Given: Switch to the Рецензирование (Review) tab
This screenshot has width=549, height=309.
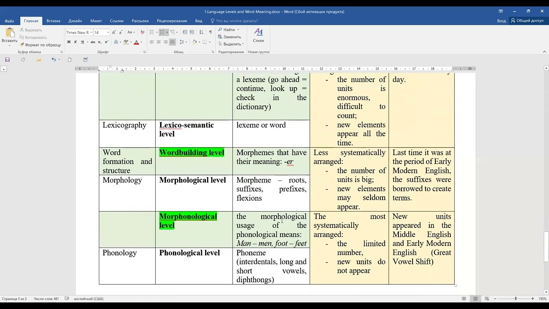Looking at the screenshot, I should 172,21.
